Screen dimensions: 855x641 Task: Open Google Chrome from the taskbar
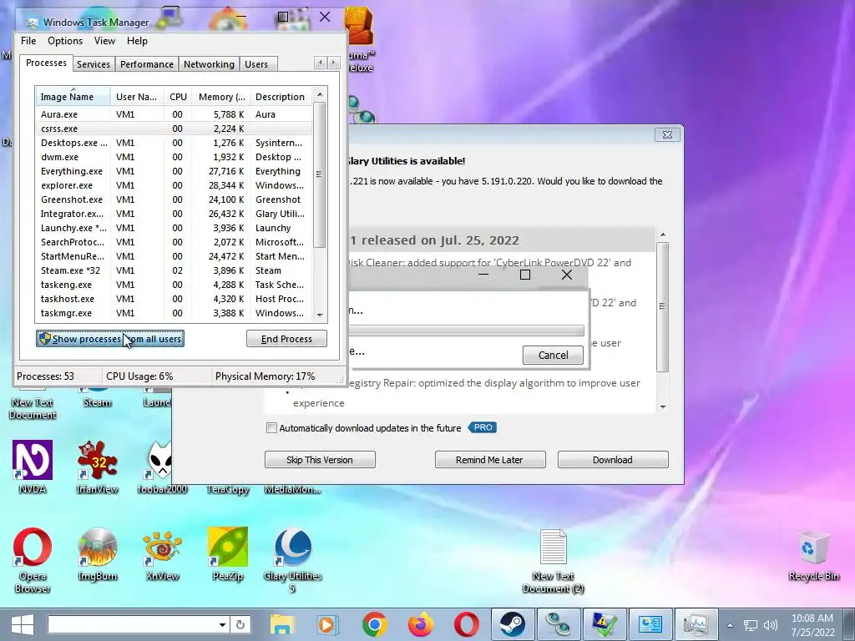[x=374, y=624]
